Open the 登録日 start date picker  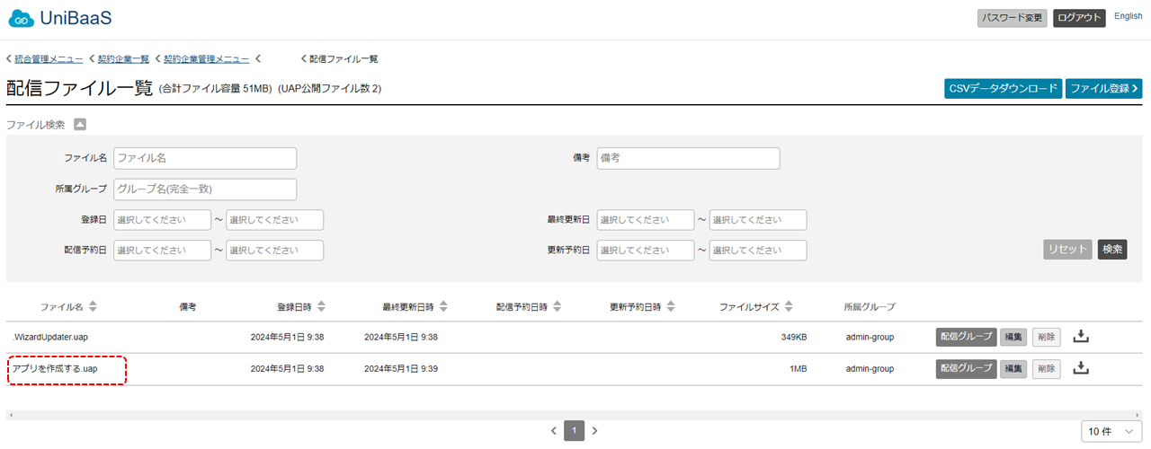coord(162,220)
